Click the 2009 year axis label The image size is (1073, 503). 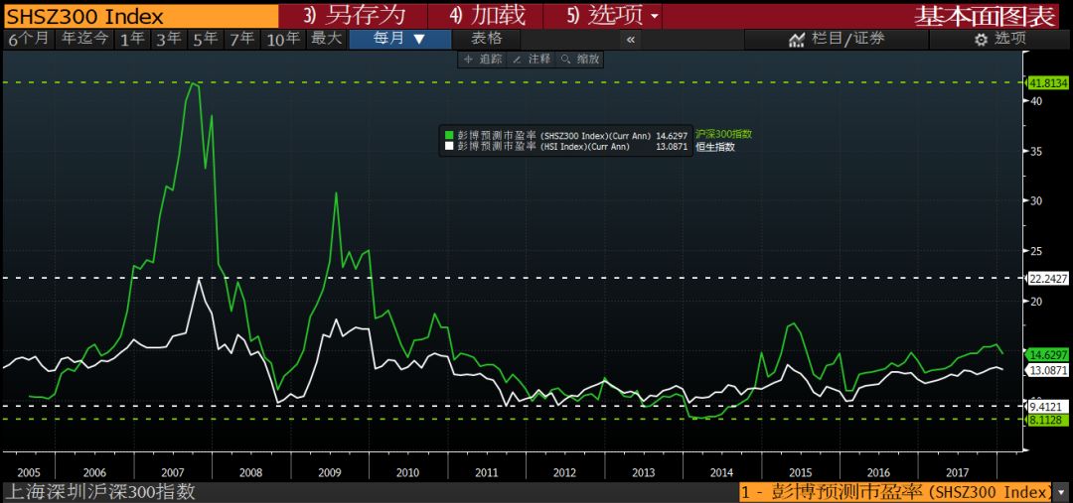click(x=330, y=472)
